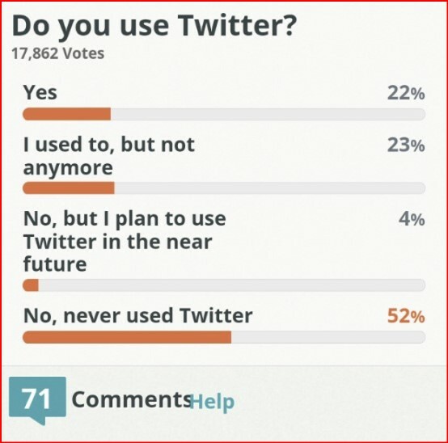The height and width of the screenshot is (443, 448).
Task: Click the highlighted 52% percentage value
Action: (406, 316)
